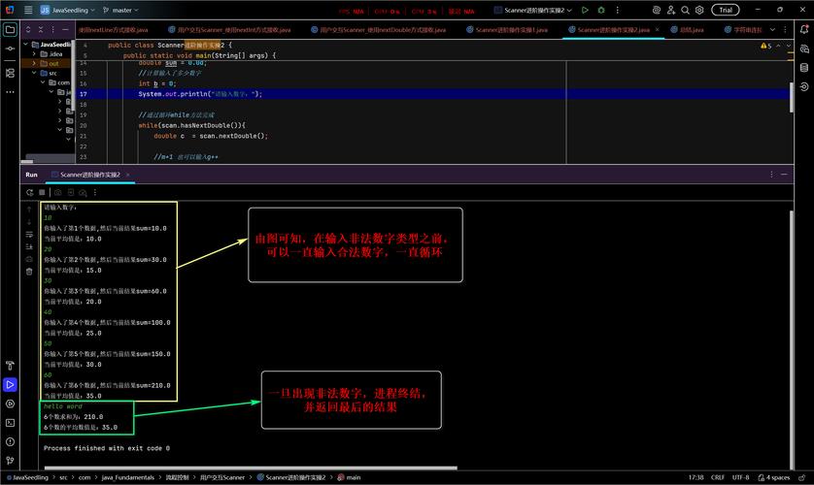
Task: Show more tool windows ellipsis
Action: point(10,92)
